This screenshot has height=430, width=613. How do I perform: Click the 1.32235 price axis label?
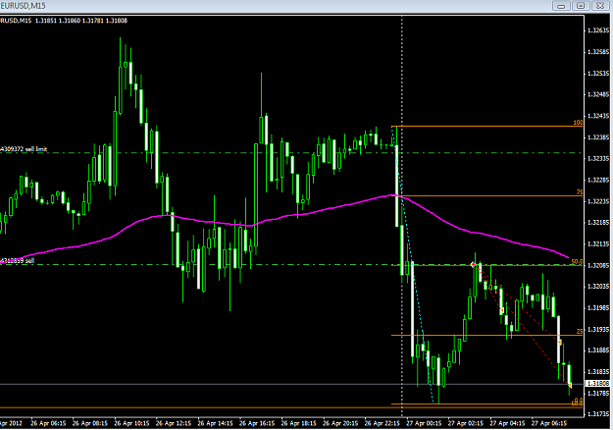[x=598, y=201]
